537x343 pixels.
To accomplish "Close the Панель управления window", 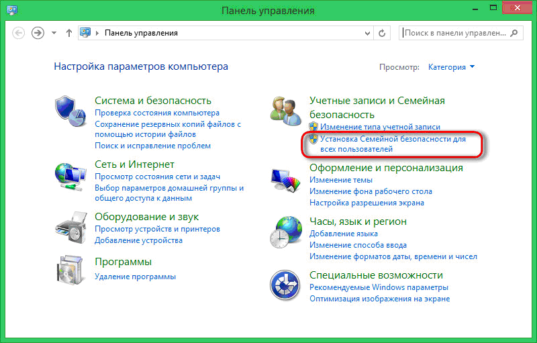I will pos(517,8).
